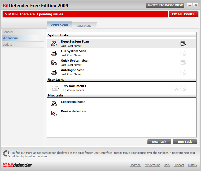
Task: Select the Autologon Scan label
Action: [73, 70]
